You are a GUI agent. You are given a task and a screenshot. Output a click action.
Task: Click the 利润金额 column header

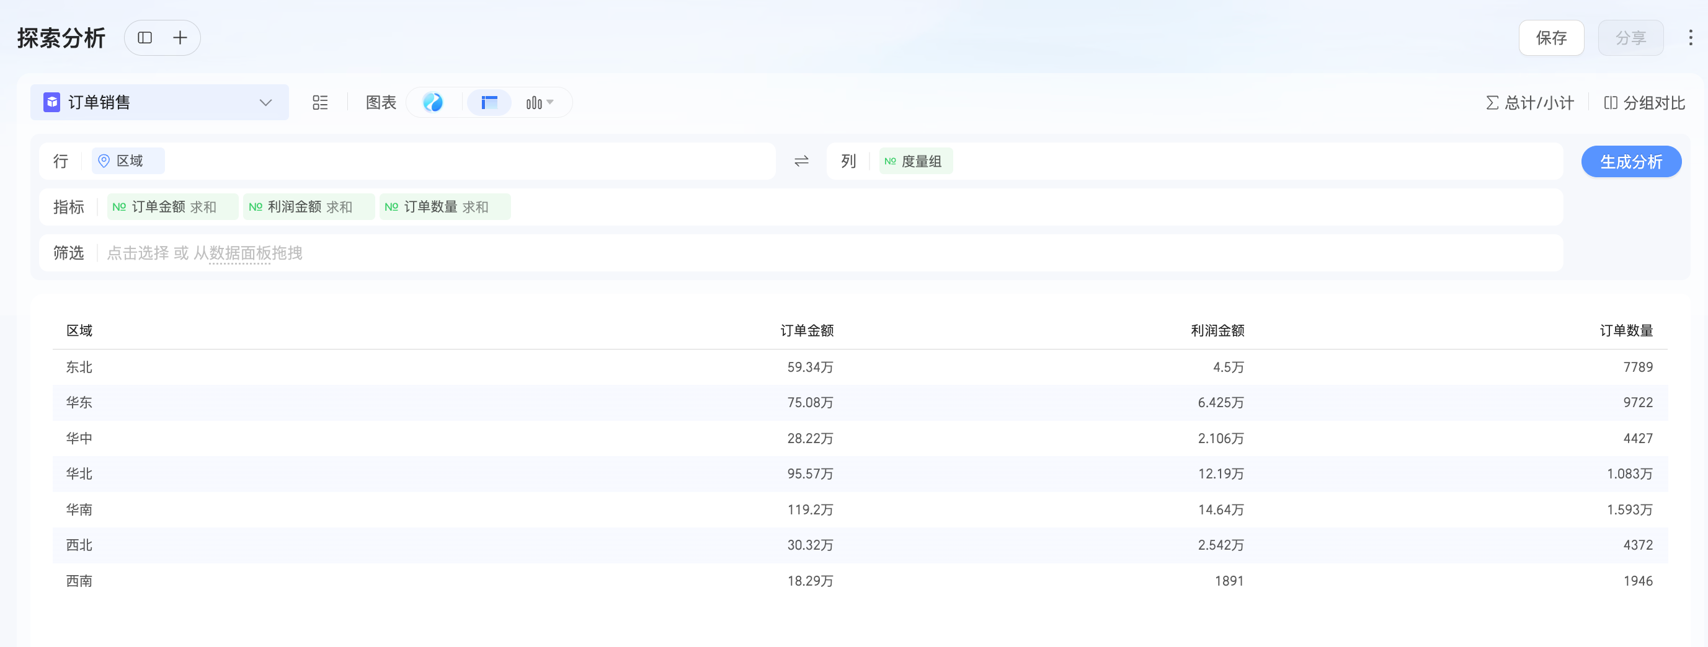pyautogui.click(x=1217, y=330)
